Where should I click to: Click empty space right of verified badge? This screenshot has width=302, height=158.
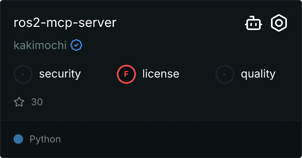click(x=179, y=45)
